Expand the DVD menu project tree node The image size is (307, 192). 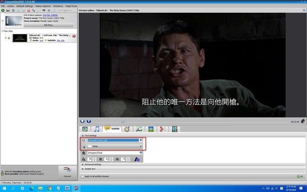point(3,21)
